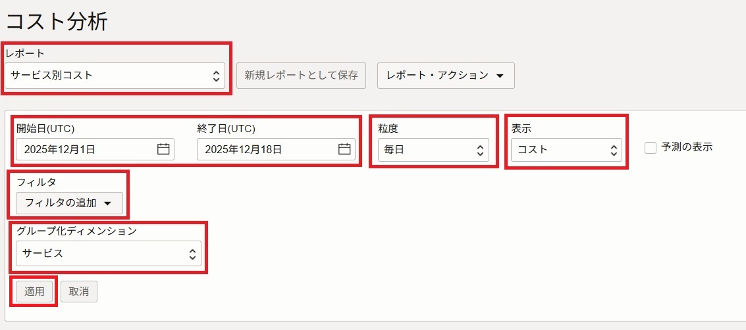Click the 終了日 date field showing 2025年12月18日
Viewport: 746px width, 330px height.
pyautogui.click(x=267, y=149)
